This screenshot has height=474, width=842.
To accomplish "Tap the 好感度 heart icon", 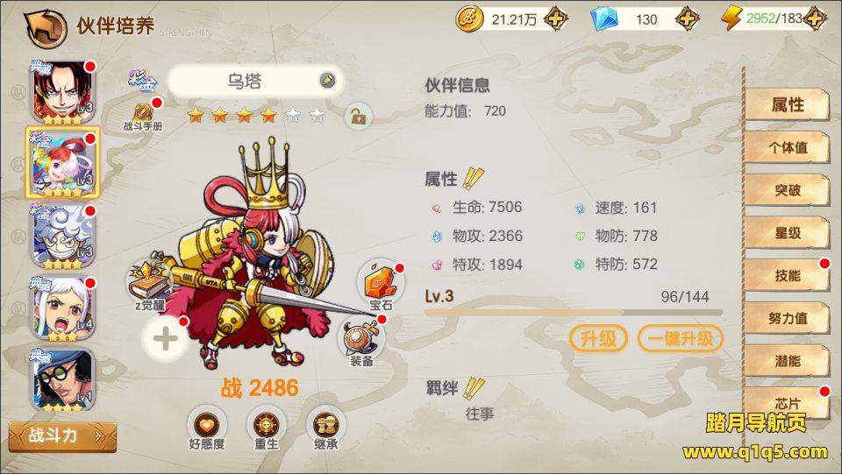I will coord(207,428).
